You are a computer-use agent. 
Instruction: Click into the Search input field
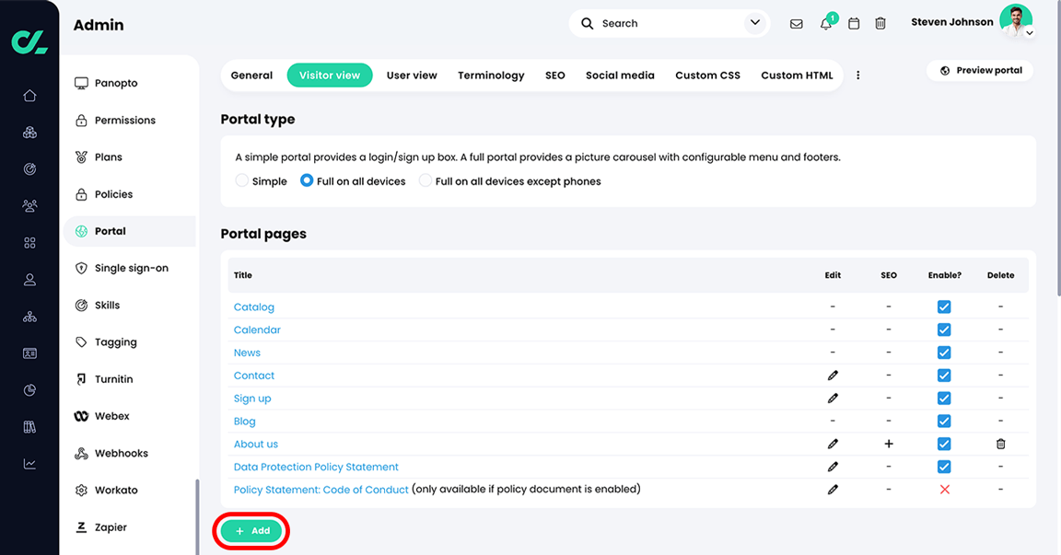click(x=670, y=24)
